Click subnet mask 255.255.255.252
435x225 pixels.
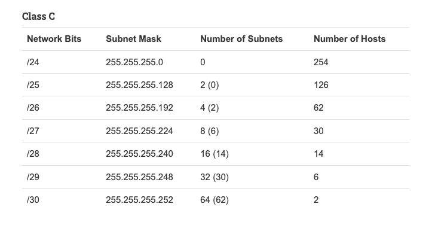[x=139, y=200]
